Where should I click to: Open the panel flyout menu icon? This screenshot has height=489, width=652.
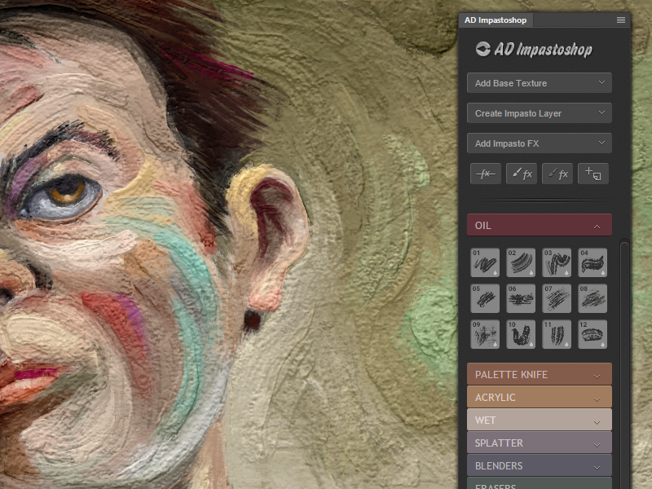click(621, 20)
